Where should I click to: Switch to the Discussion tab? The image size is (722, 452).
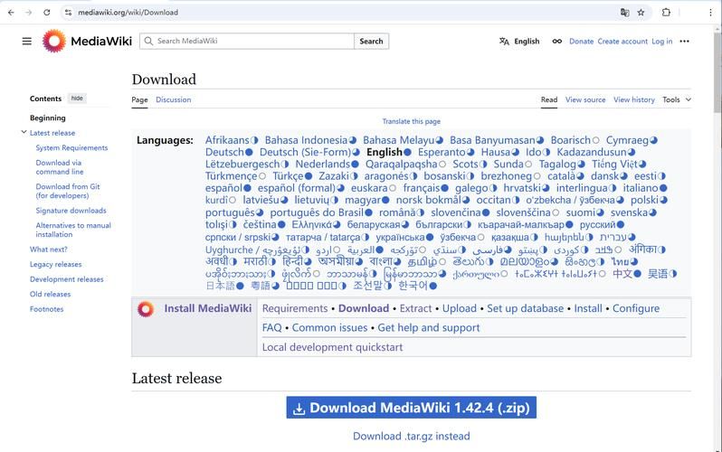click(x=173, y=99)
